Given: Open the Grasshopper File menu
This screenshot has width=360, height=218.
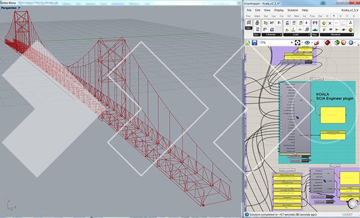Looking at the screenshot, I should pos(249,10).
